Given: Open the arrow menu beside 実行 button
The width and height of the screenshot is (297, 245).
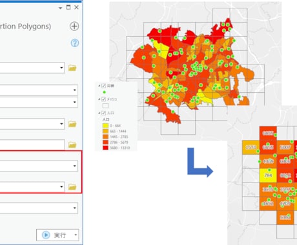Looking at the screenshot, I should [76, 235].
